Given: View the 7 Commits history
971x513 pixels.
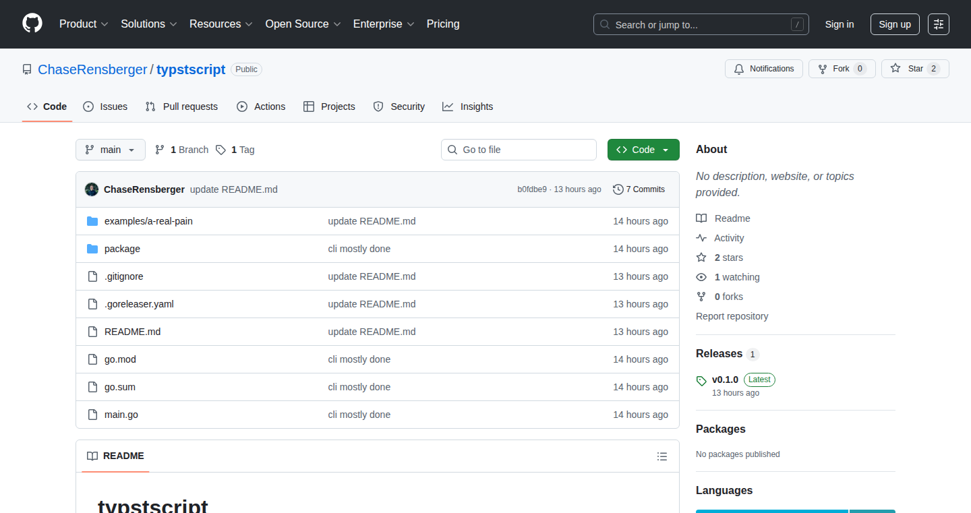Looking at the screenshot, I should [639, 189].
